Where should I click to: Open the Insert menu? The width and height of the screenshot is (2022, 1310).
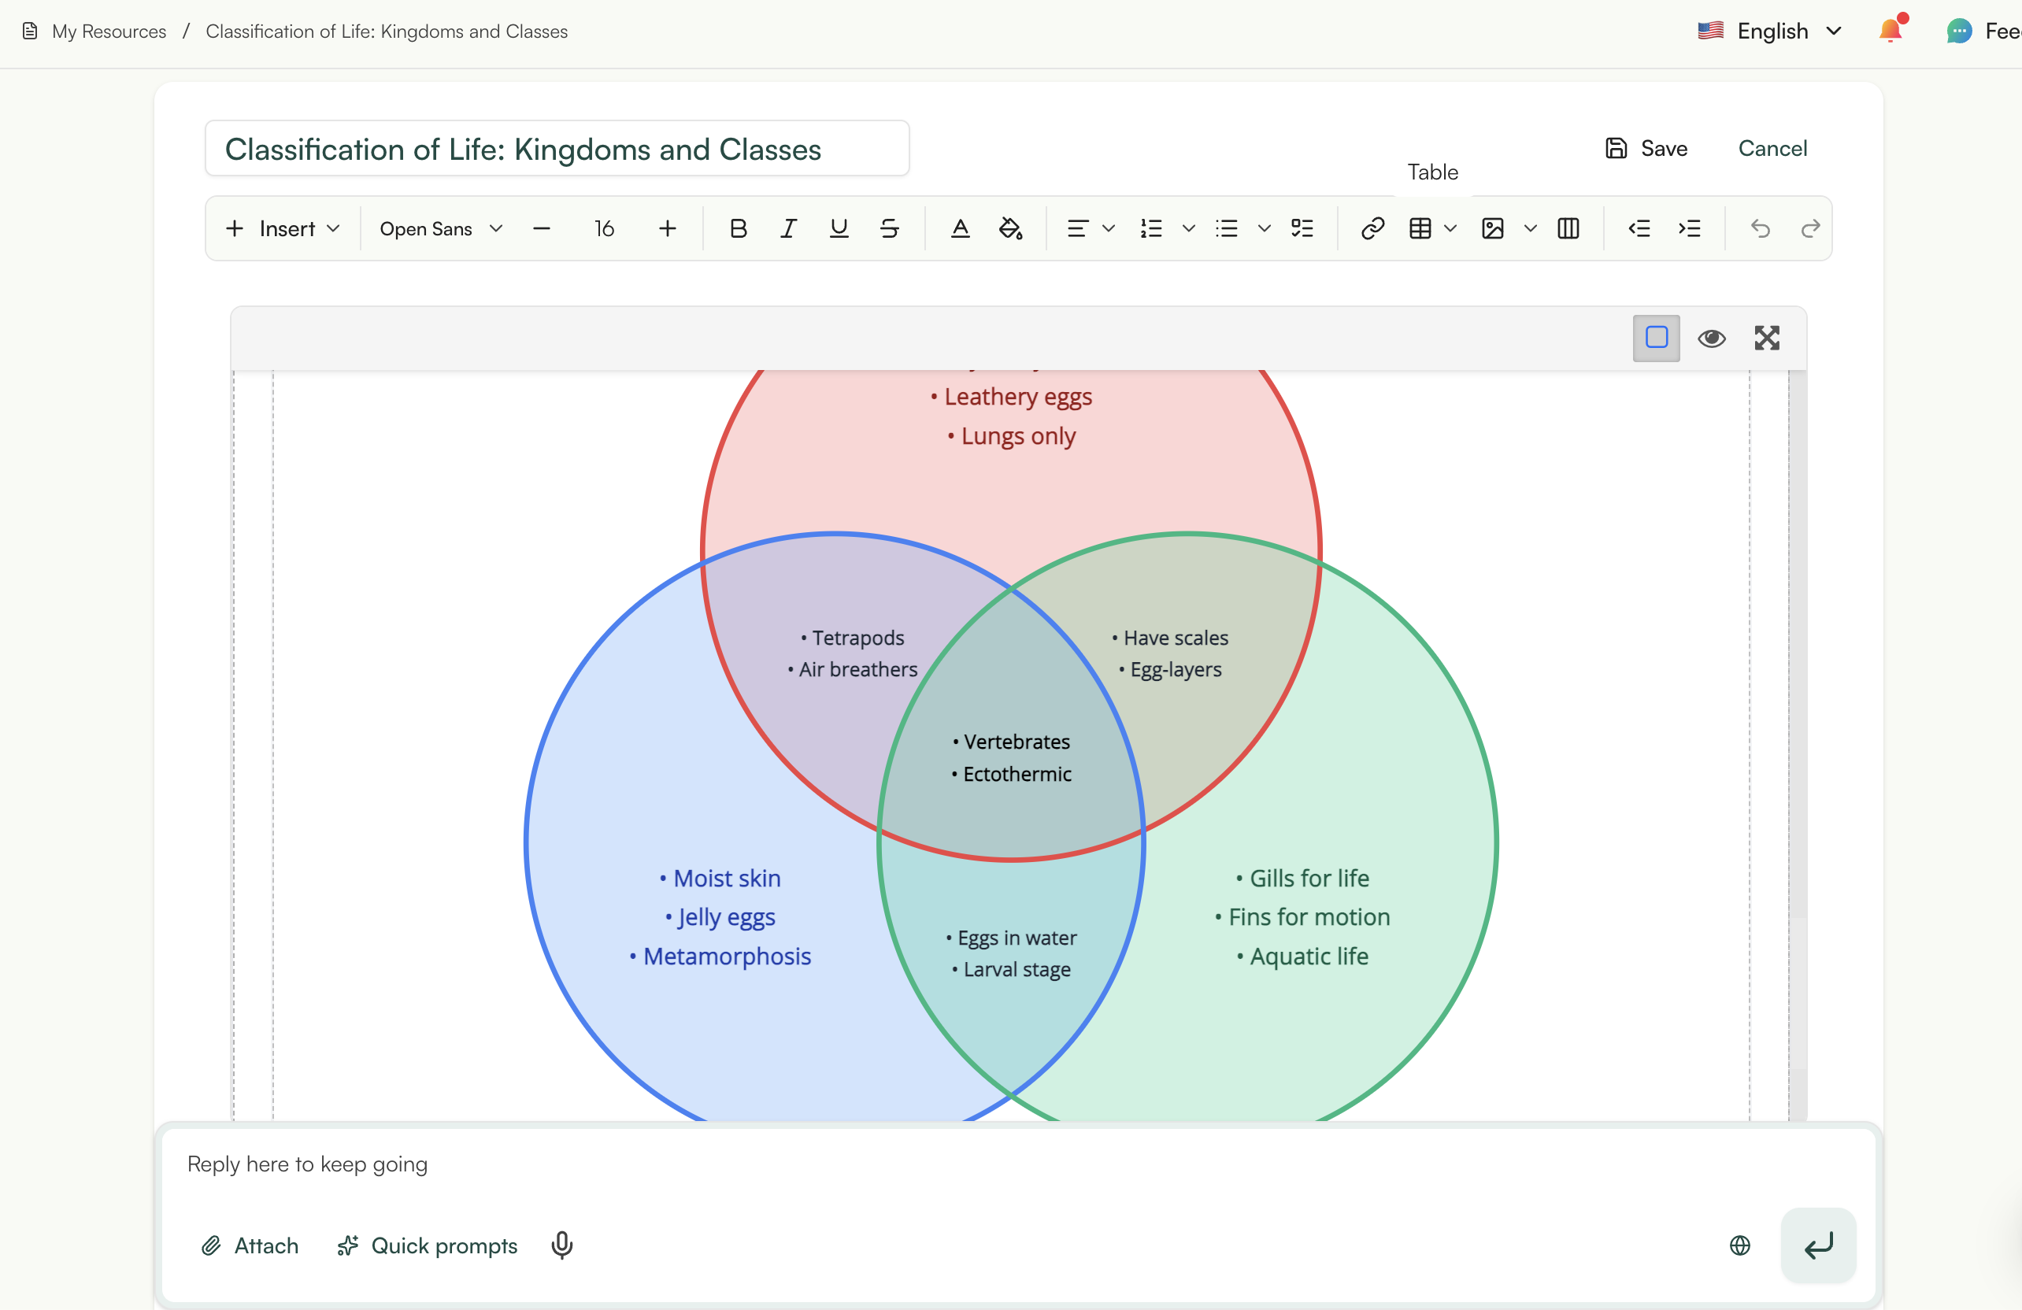coord(283,228)
